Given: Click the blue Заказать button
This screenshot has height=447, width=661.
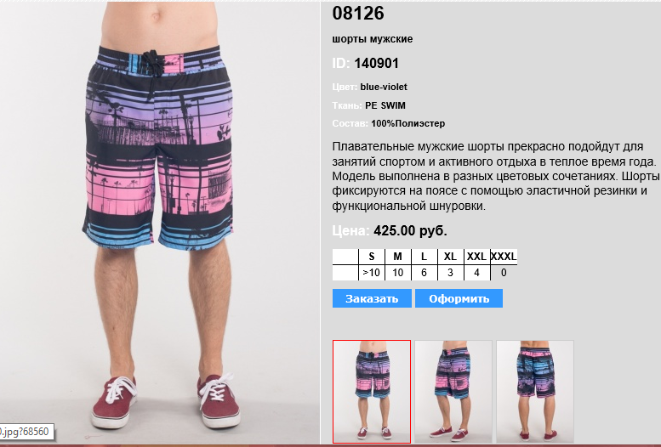Looking at the screenshot, I should [x=372, y=298].
